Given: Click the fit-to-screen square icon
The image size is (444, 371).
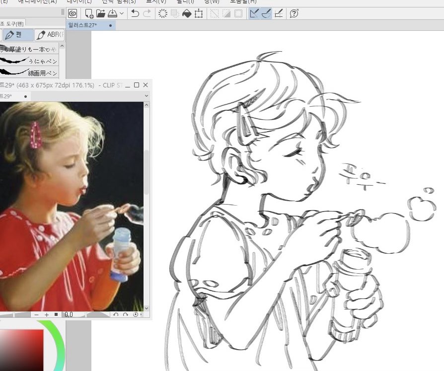Looking at the screenshot, I should click(x=56, y=314).
